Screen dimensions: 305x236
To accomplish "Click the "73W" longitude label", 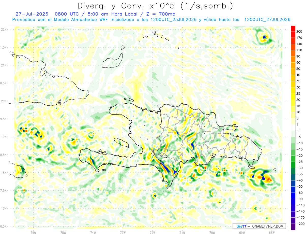I will coord(123,233).
